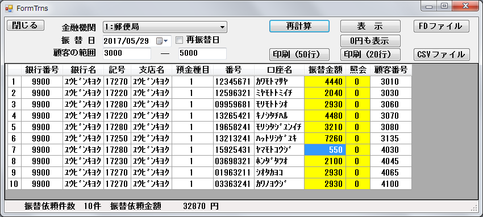483x217 pixels.
Task: Click amount cell 3210
Action: click(325, 127)
